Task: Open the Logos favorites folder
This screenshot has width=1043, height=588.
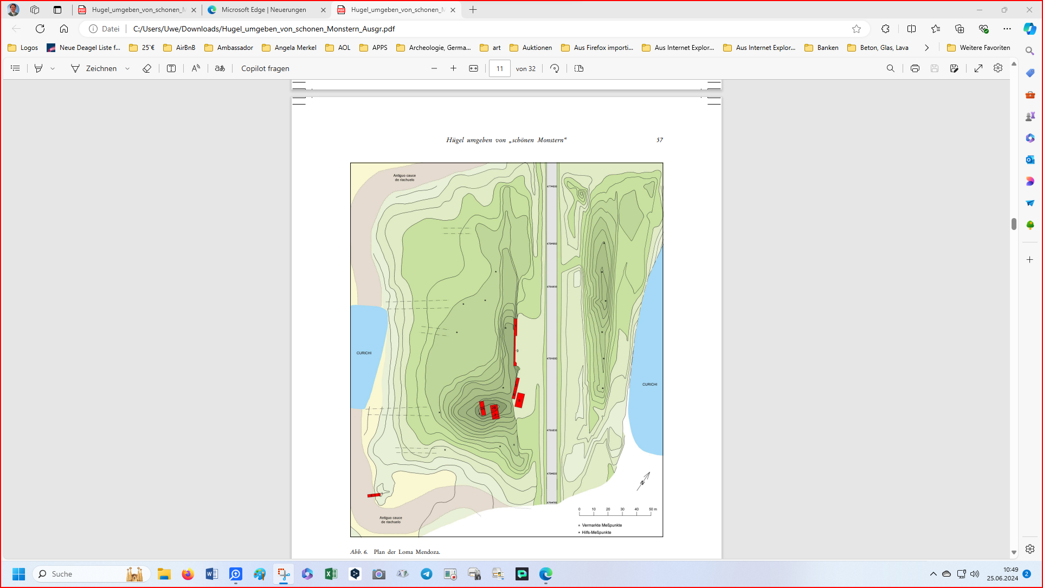Action: coord(23,48)
